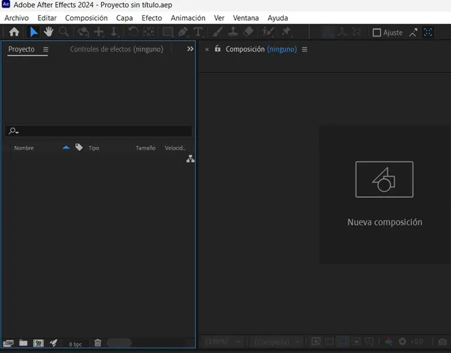Click the Nueva composición button

[384, 194]
